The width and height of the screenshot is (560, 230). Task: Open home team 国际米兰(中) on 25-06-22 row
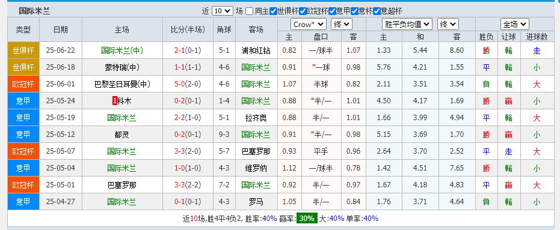pyautogui.click(x=122, y=50)
